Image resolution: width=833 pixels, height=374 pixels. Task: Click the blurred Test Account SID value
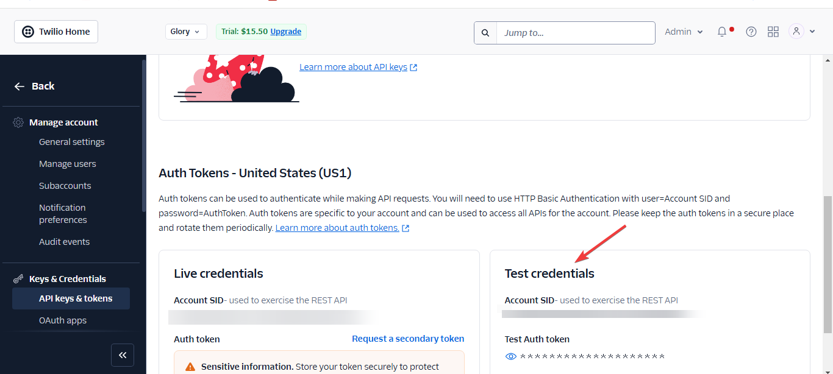pos(604,314)
